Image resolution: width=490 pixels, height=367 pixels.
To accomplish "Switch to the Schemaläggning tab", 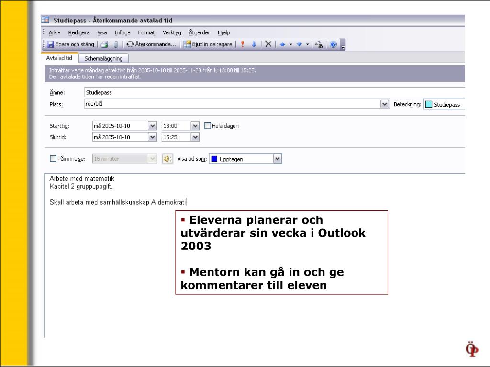I will [103, 58].
